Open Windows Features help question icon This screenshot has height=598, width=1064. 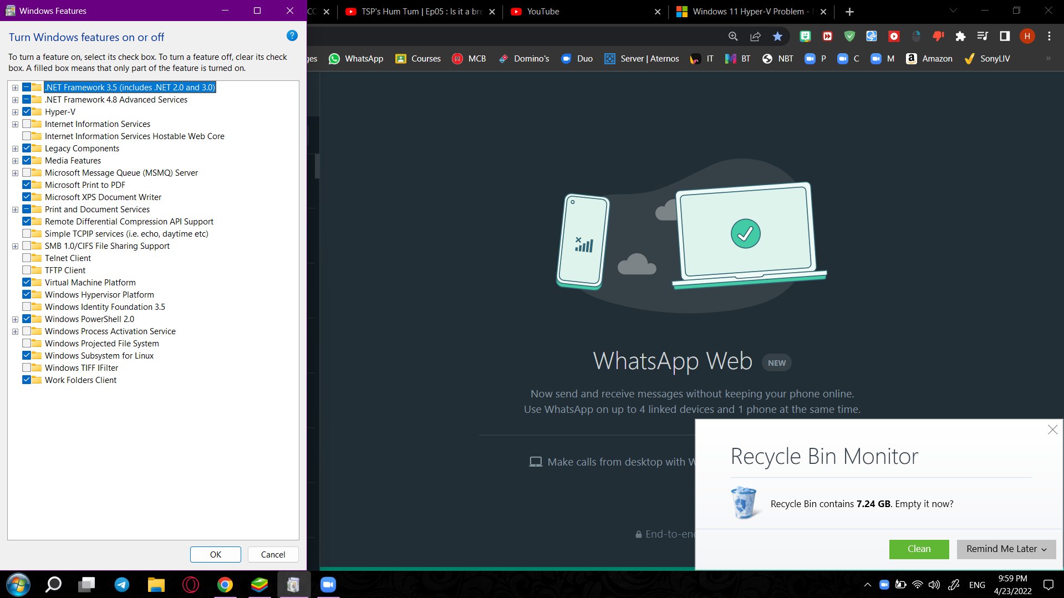point(292,36)
